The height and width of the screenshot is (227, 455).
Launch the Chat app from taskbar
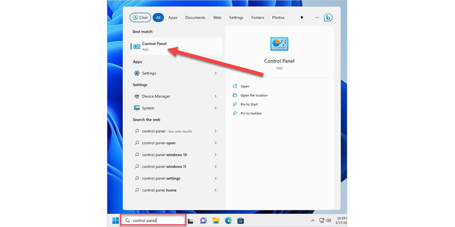pyautogui.click(x=203, y=221)
